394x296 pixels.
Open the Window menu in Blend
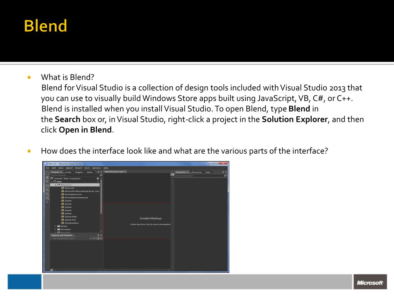point(97,168)
